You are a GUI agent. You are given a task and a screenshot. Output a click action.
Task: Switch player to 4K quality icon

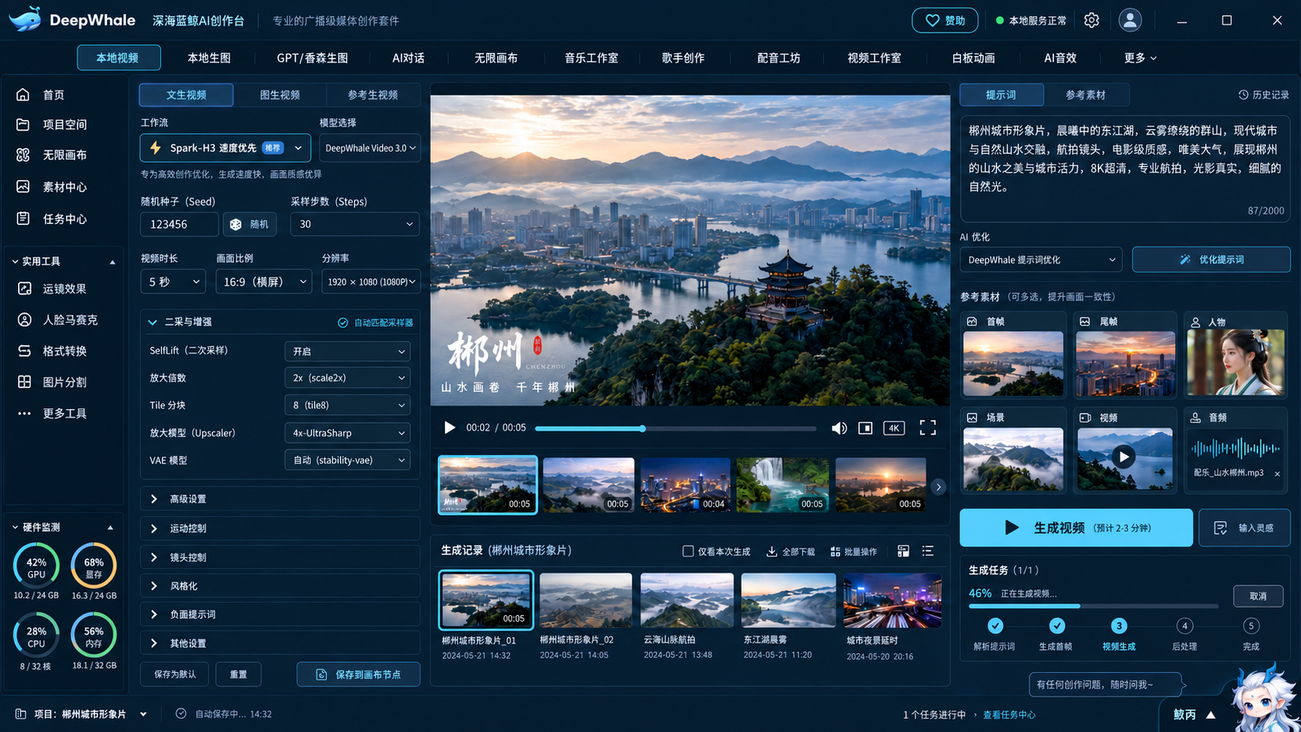pyautogui.click(x=894, y=428)
